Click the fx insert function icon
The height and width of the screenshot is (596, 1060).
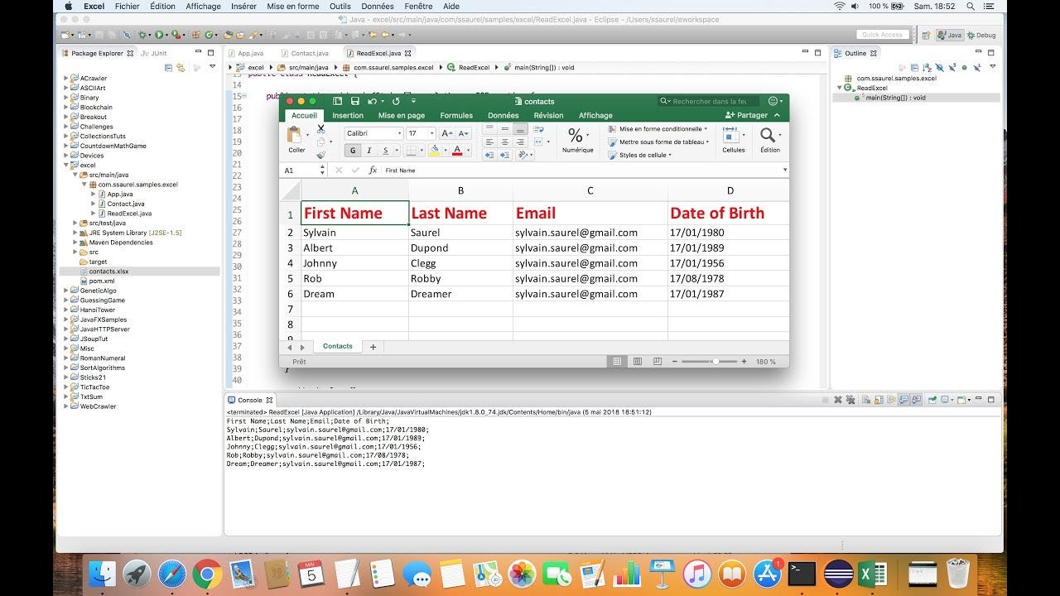(373, 170)
